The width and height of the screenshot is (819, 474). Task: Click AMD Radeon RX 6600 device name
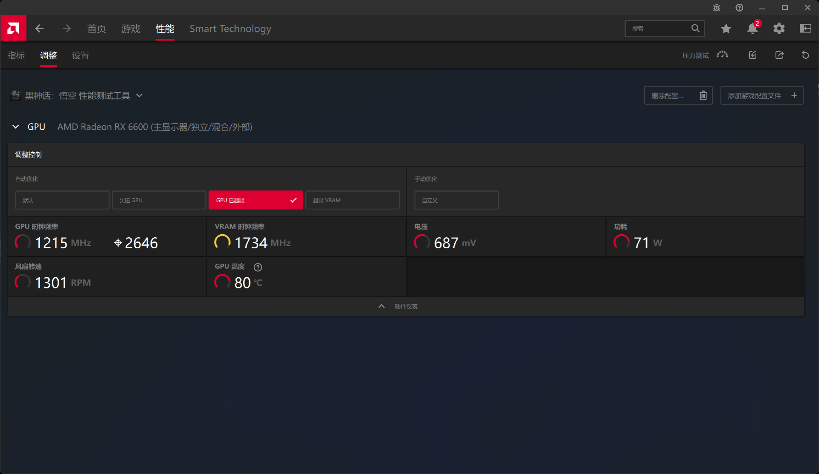[155, 127]
